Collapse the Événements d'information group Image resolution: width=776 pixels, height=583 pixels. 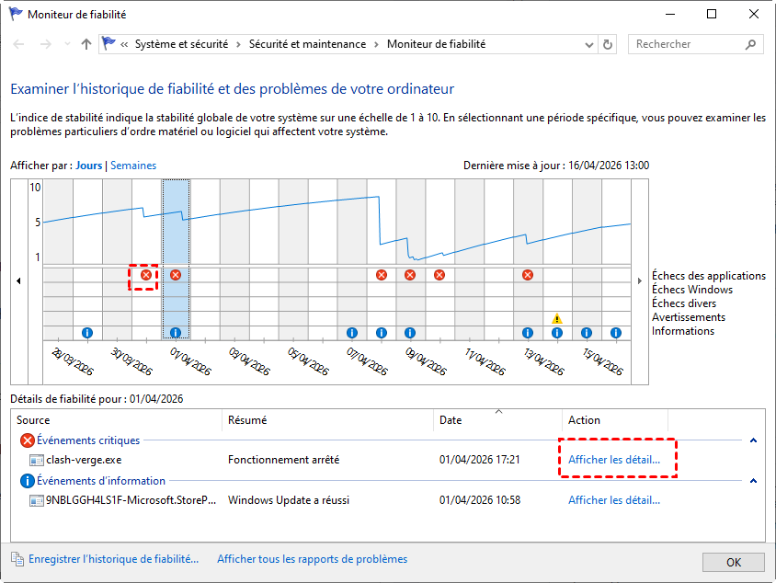click(x=754, y=481)
